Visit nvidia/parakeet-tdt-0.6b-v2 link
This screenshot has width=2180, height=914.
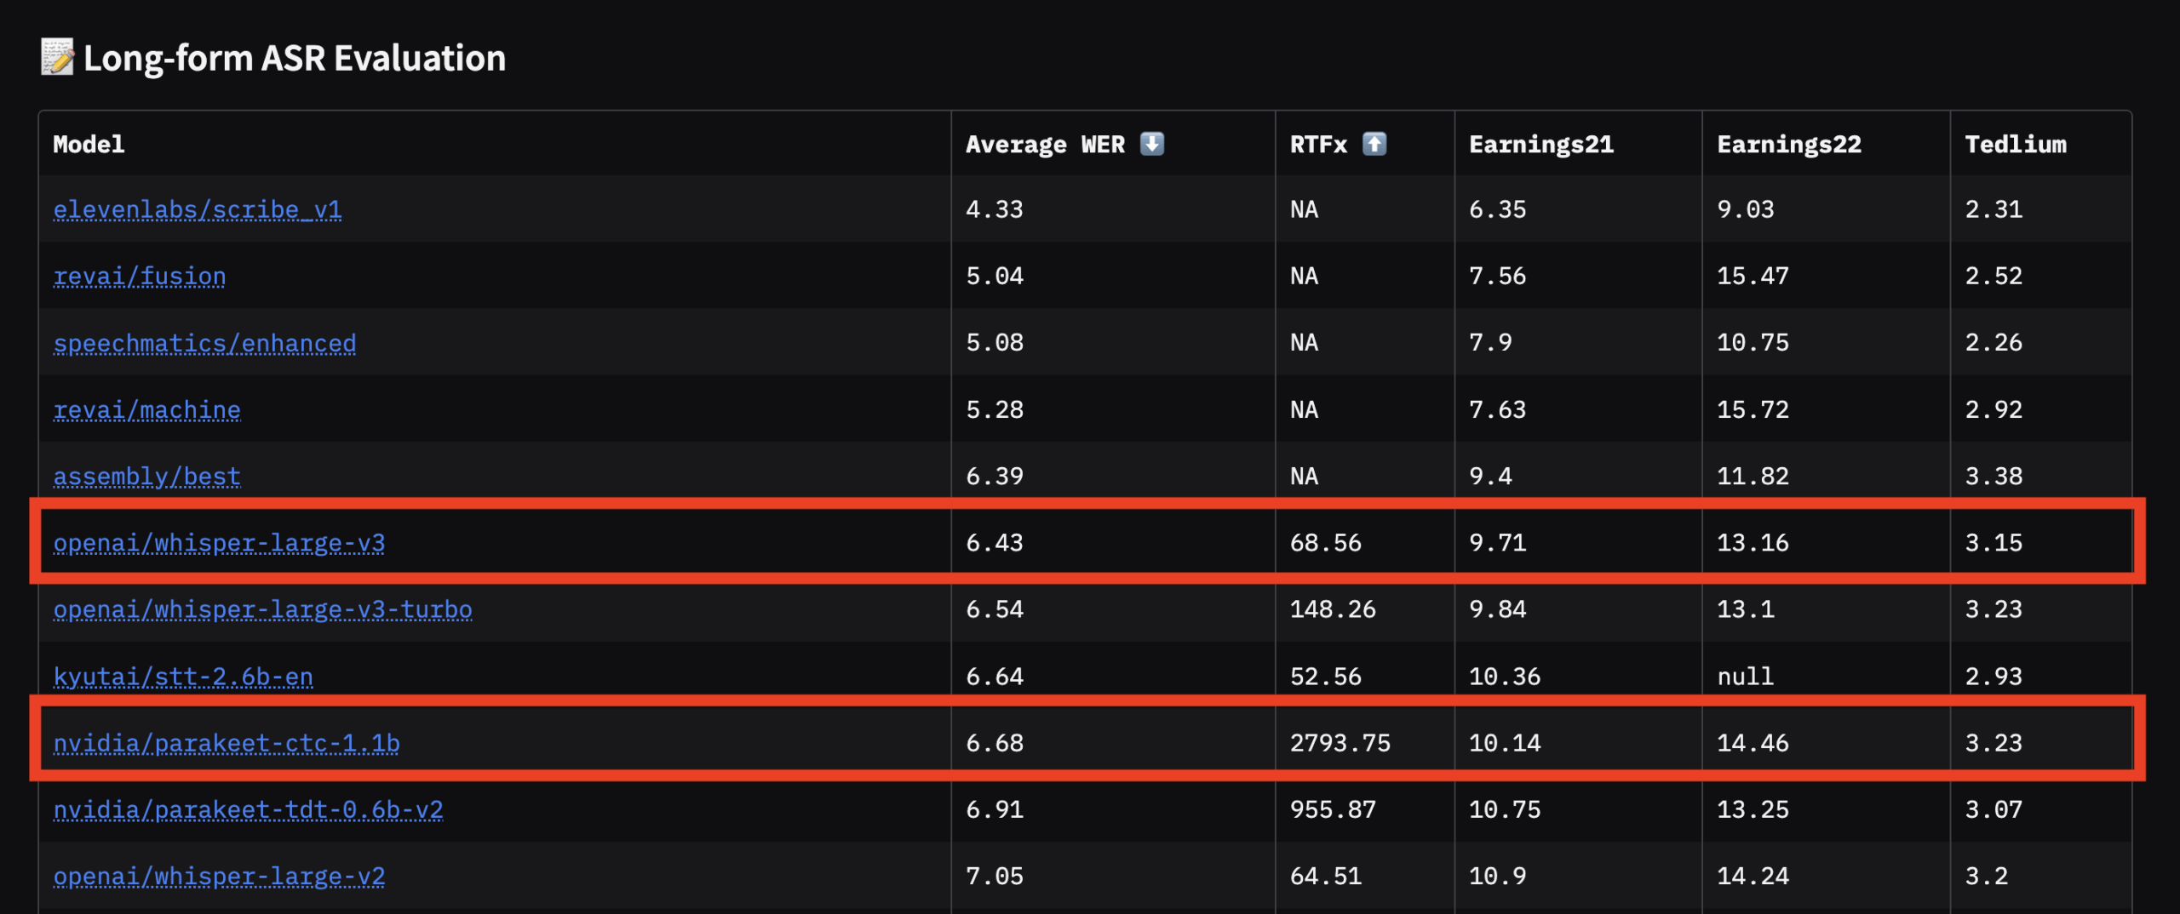(x=248, y=809)
